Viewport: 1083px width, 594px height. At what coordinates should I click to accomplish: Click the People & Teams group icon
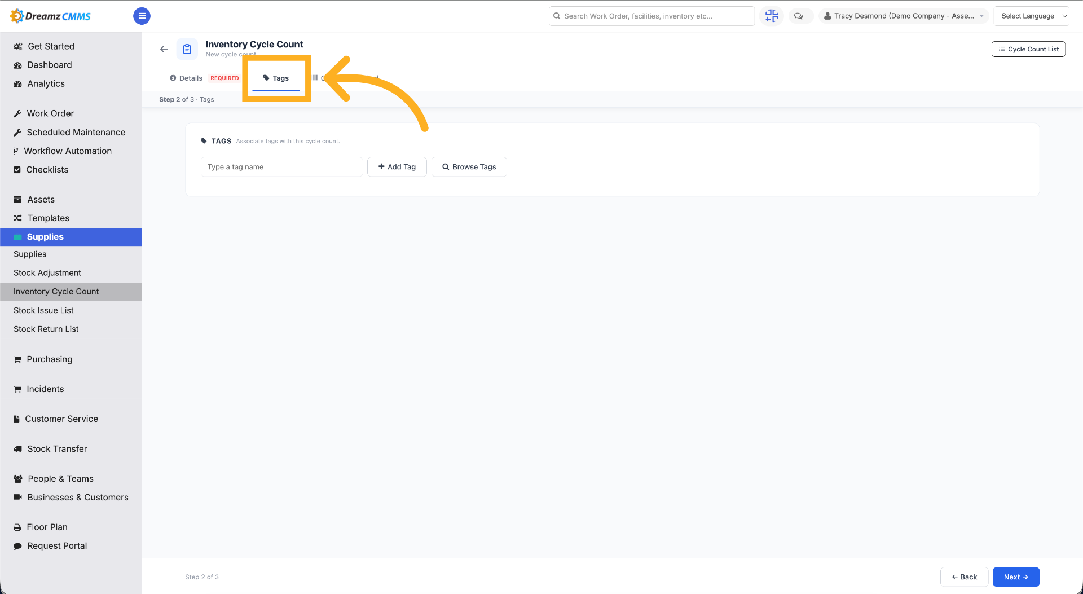[18, 479]
